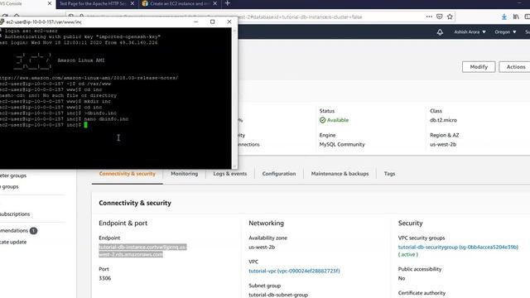Select the Maintenance & backups tab
This screenshot has width=530, height=298.
pos(340,174)
